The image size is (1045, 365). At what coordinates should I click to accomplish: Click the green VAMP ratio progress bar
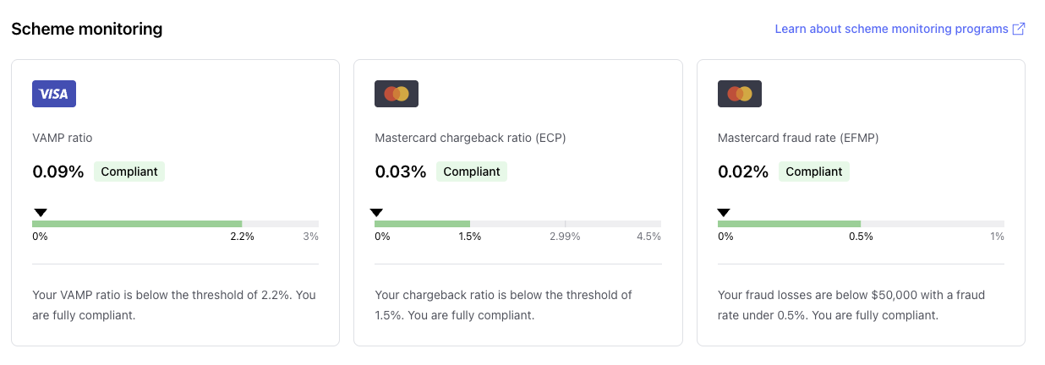(137, 224)
